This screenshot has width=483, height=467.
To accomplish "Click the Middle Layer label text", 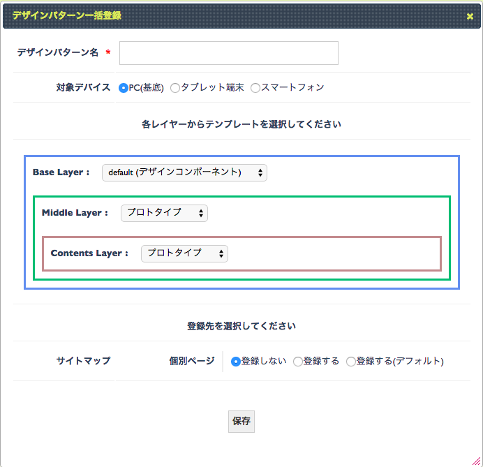I will coord(75,212).
